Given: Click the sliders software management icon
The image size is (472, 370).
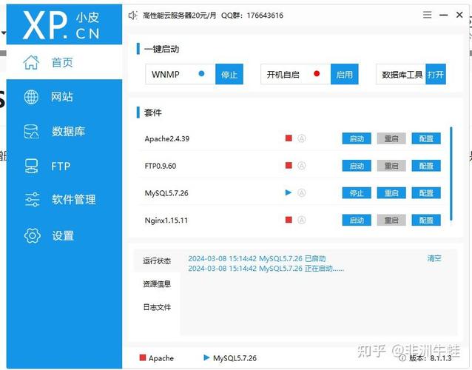Looking at the screenshot, I should pyautogui.click(x=32, y=199).
